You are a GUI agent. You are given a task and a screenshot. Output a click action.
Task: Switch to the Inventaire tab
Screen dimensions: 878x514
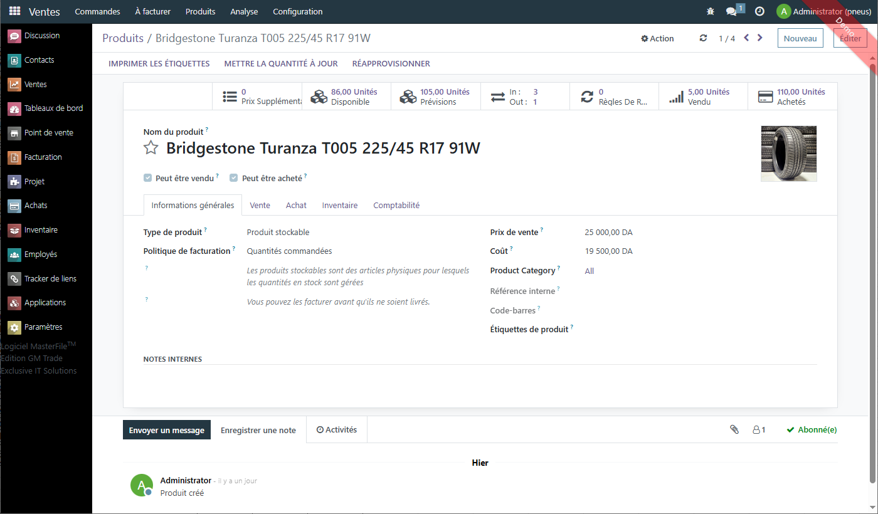pos(340,205)
